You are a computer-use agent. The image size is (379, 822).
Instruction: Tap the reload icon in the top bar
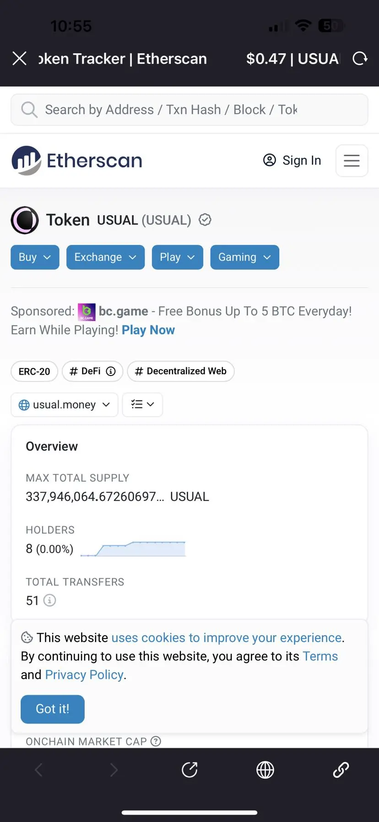(x=360, y=59)
